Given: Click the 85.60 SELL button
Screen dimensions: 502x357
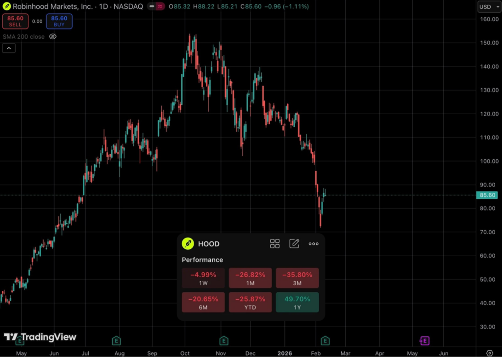Looking at the screenshot, I should (x=15, y=21).
